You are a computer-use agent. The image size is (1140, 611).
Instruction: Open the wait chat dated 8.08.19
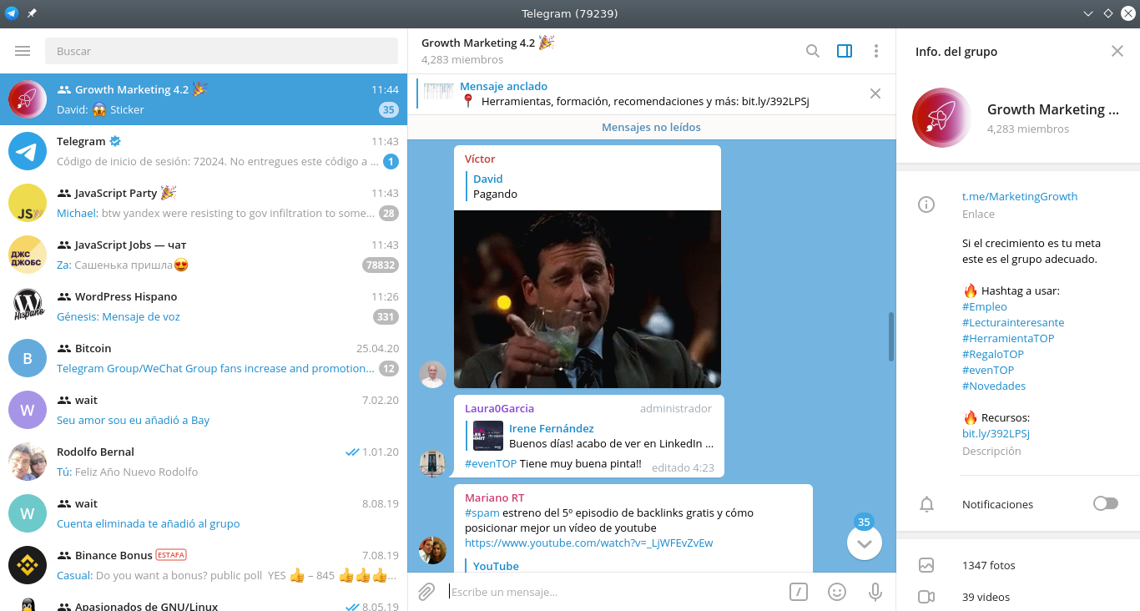coord(204,513)
